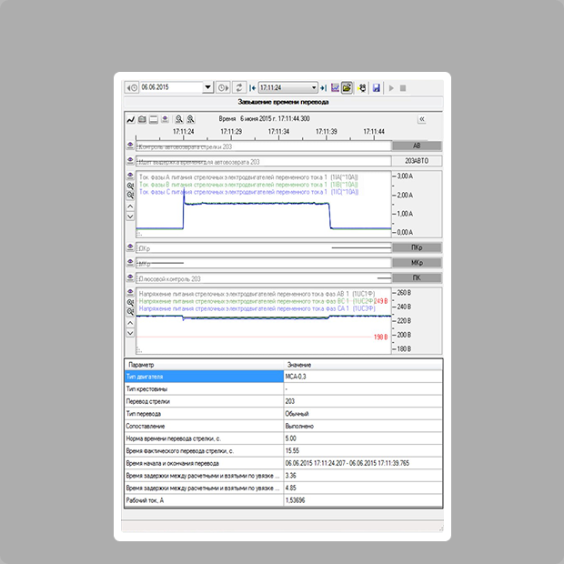
Task: Click the Завышение времени перевода title bar
Action: [284, 102]
